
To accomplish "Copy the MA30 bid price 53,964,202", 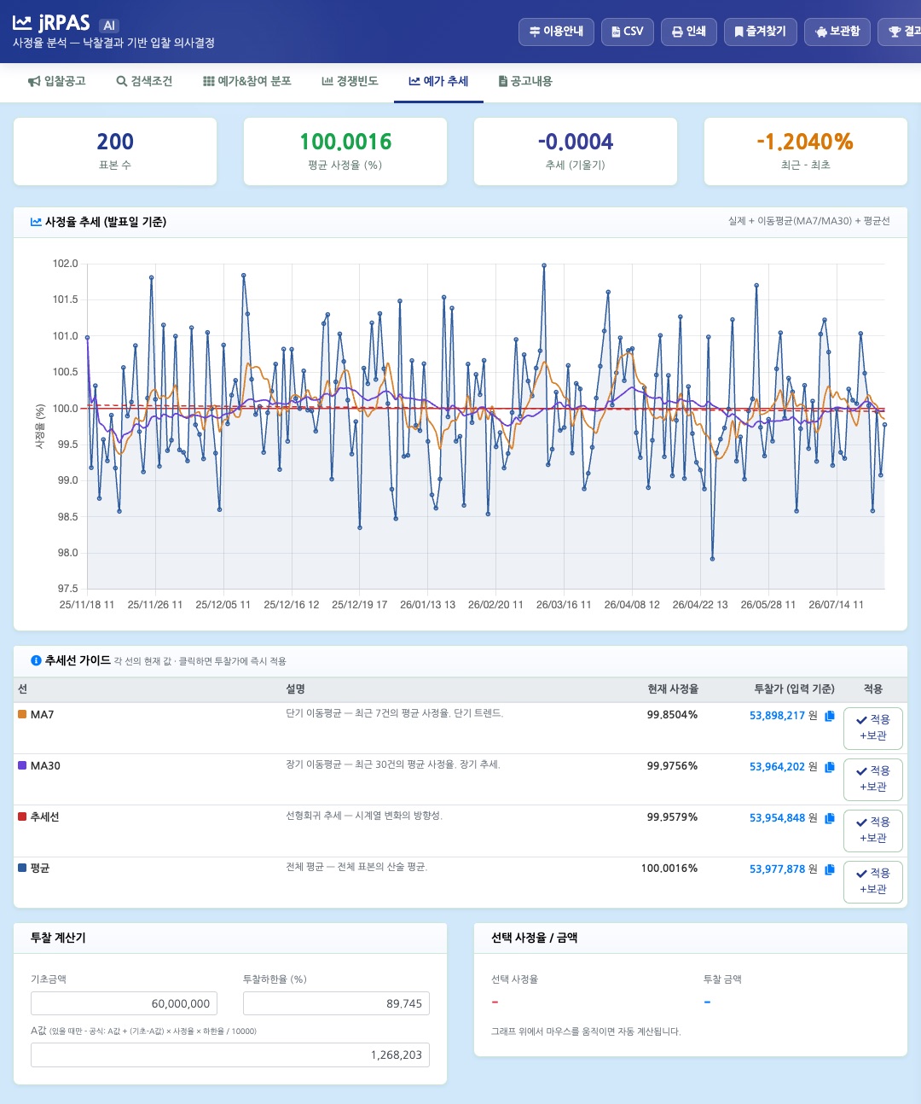I will (830, 767).
